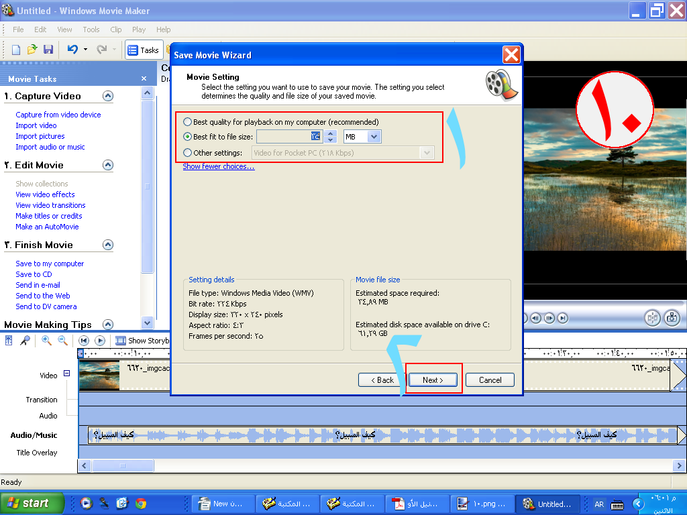Click Save to my computer link

pyautogui.click(x=50, y=264)
